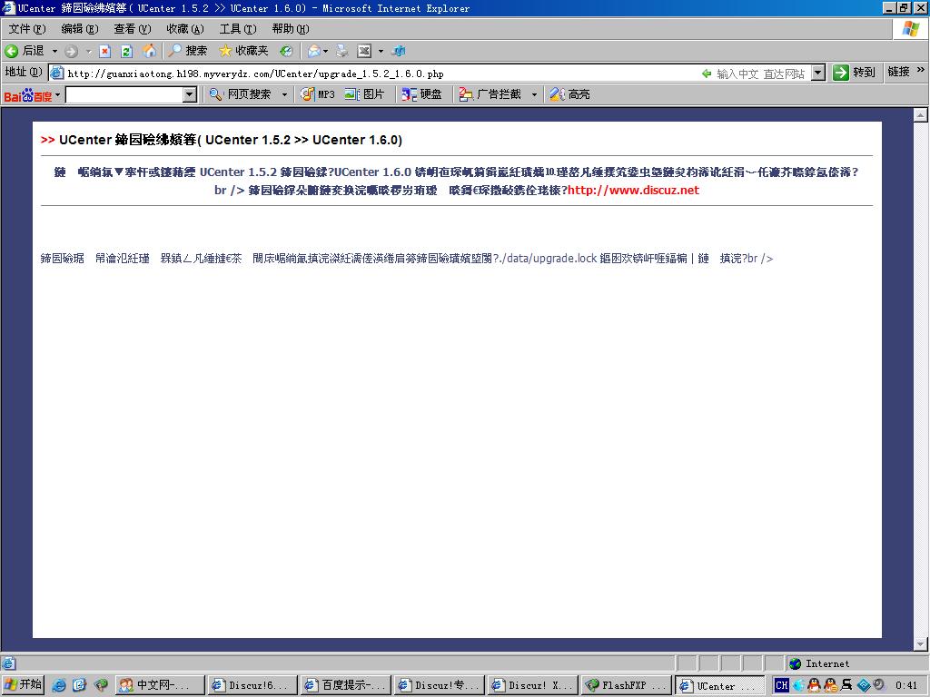Screen dimensions: 930x697
Task: Click the 图片 image search button
Action: 364,94
